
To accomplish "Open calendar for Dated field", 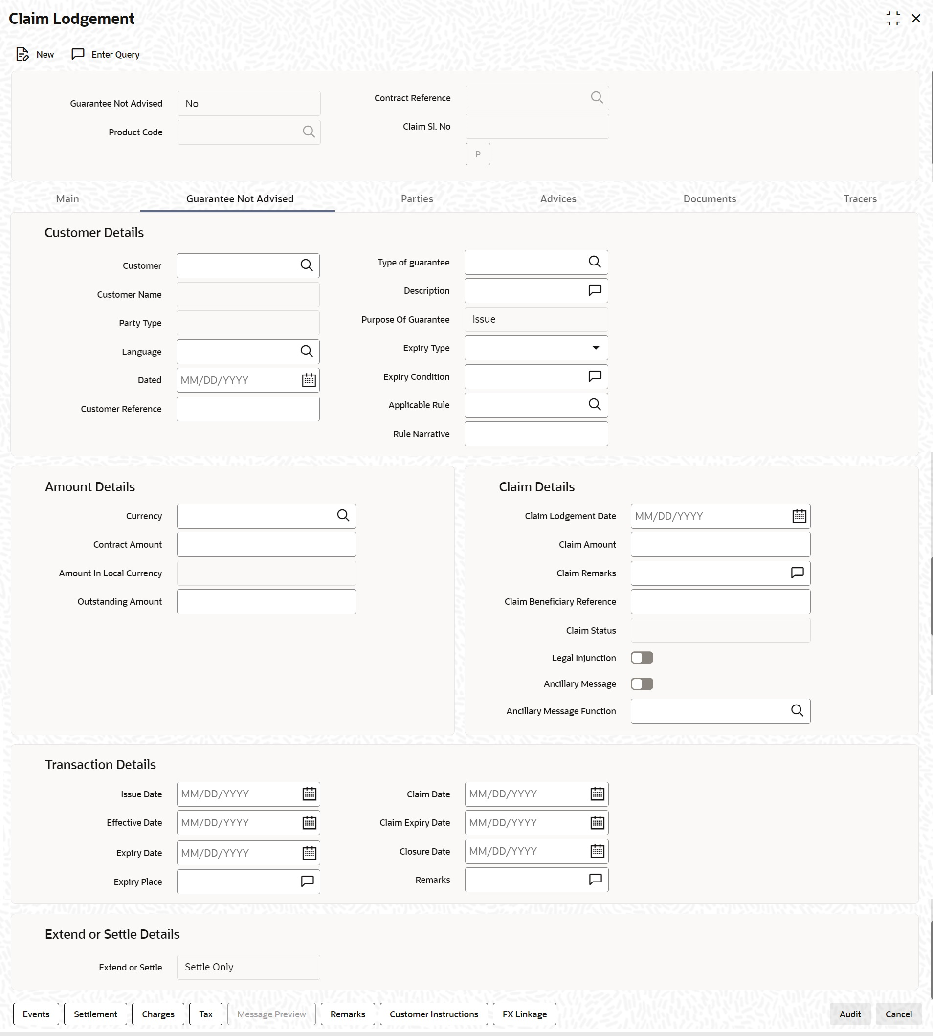I will [309, 380].
